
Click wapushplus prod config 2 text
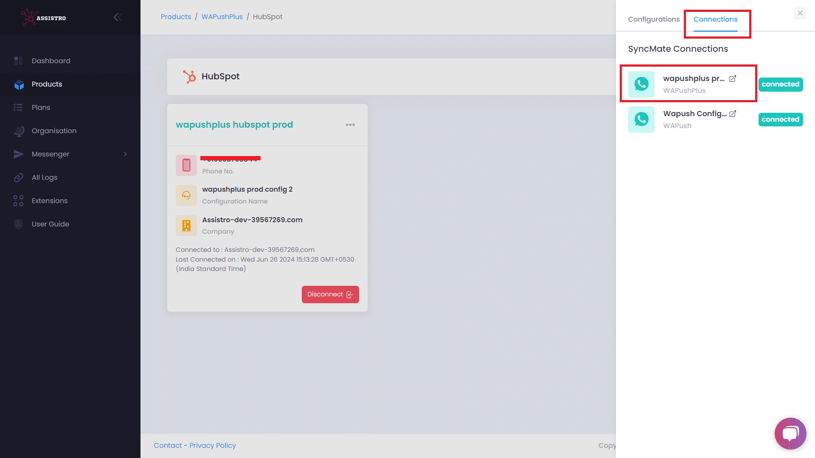tap(247, 189)
